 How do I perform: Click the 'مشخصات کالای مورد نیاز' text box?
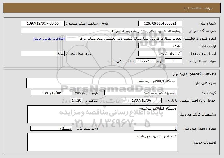pyautogui.click(x=102, y=114)
